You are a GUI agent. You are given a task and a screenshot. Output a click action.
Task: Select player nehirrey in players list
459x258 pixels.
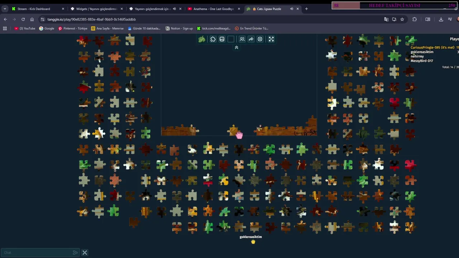(x=417, y=56)
